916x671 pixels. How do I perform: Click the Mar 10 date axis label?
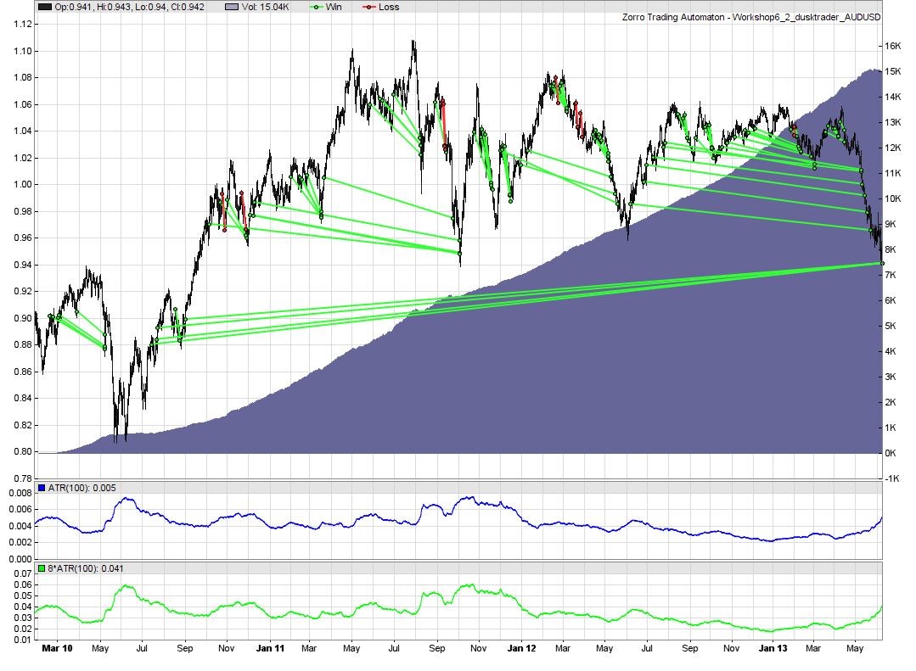coord(57,649)
